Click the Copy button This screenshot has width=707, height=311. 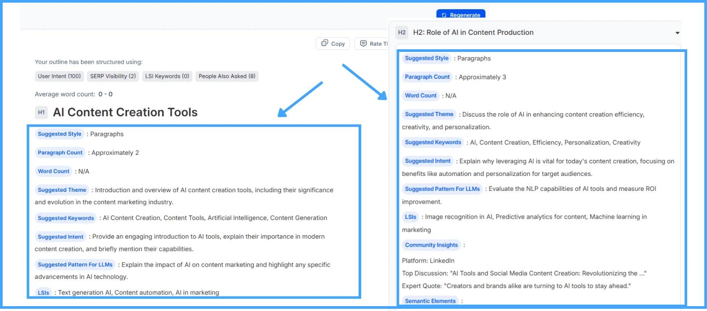click(333, 44)
